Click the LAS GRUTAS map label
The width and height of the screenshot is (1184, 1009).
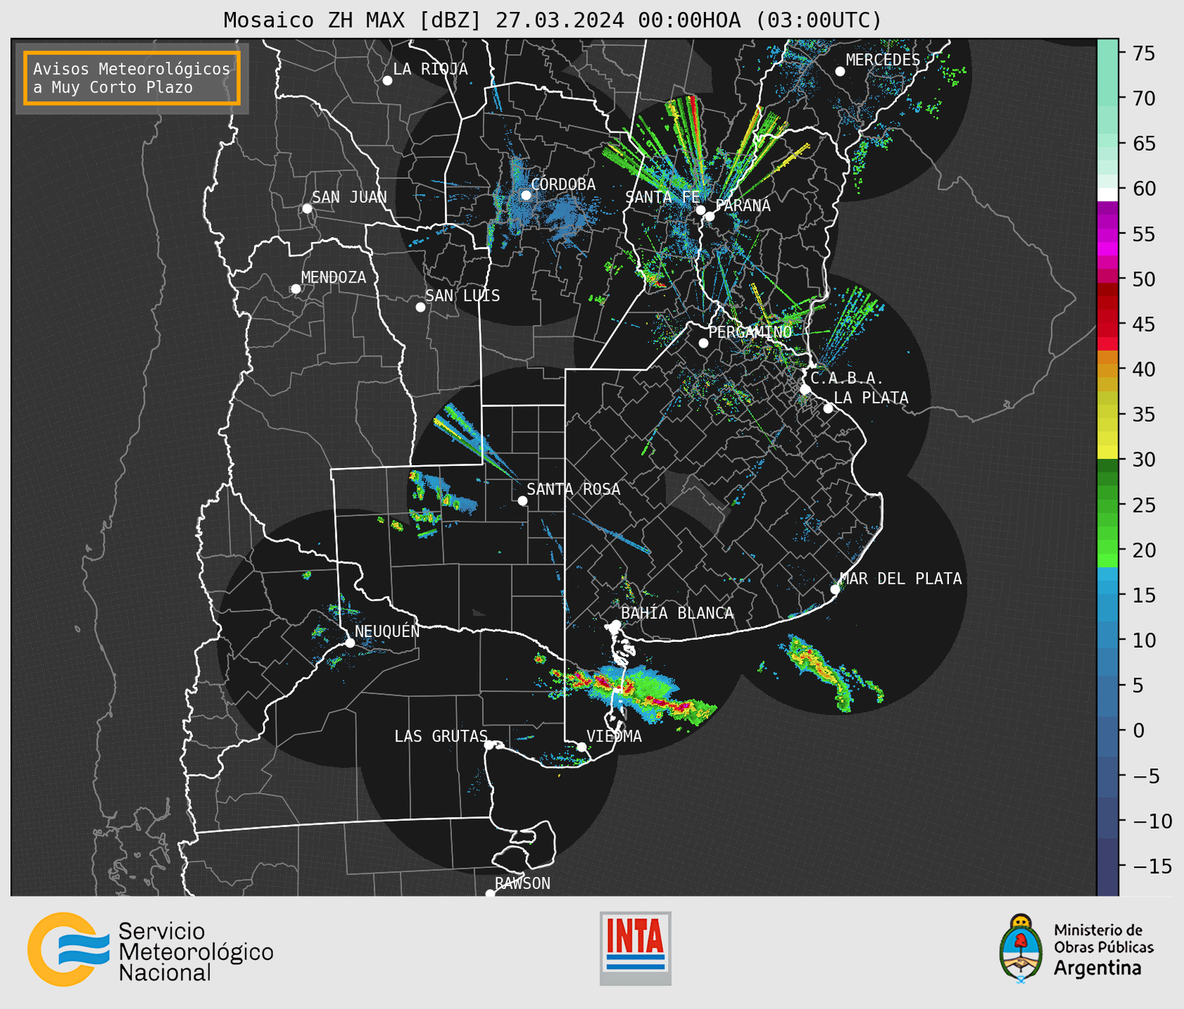441,736
